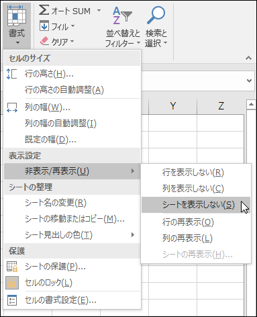This screenshot has height=317, width=257.
Task: Click the オート SUM sigma icon
Action: 44,10
